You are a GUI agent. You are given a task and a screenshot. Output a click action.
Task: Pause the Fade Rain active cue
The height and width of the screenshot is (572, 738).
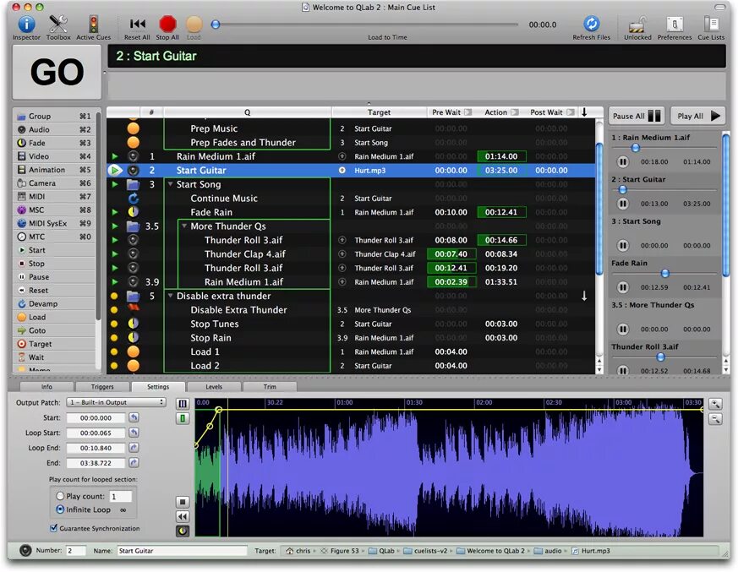click(623, 287)
